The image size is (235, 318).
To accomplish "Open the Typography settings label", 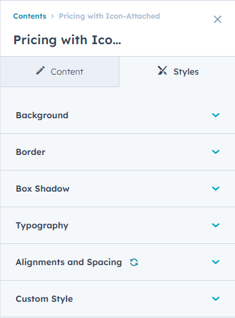I will (42, 226).
